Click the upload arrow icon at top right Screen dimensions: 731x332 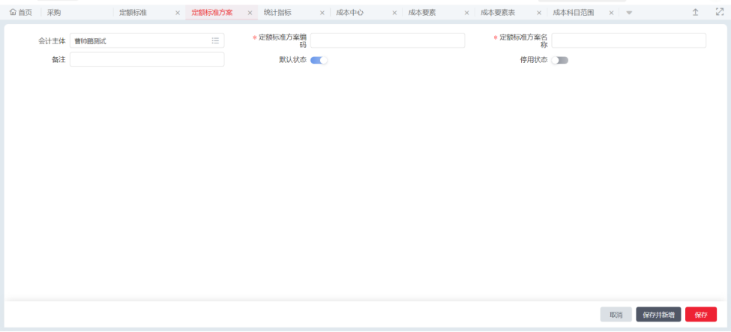click(x=695, y=13)
